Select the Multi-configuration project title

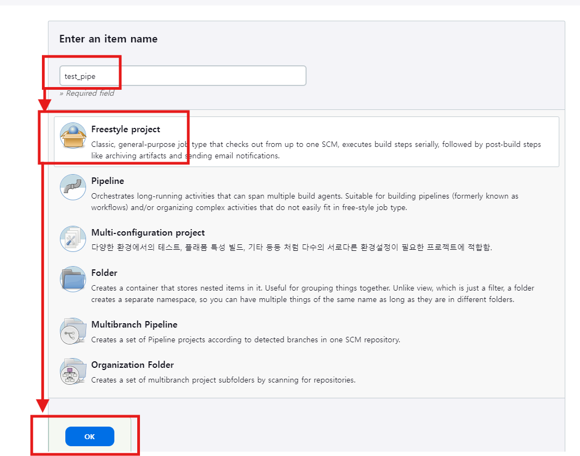click(148, 232)
